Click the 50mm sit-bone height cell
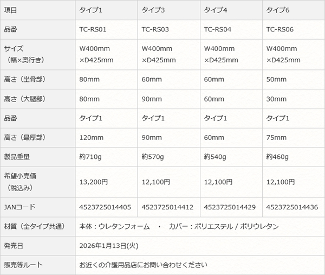The height and width of the screenshot is (275, 325). (276, 79)
